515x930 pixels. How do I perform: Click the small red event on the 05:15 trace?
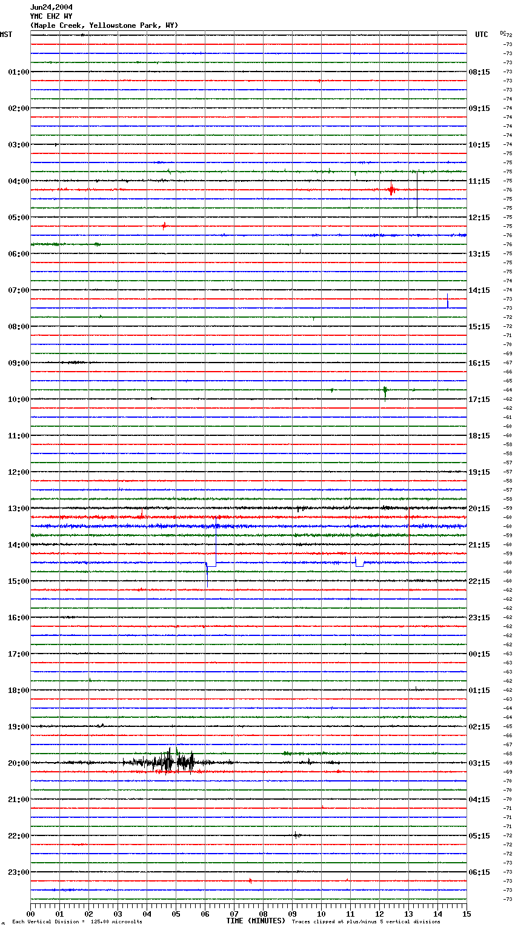164,226
